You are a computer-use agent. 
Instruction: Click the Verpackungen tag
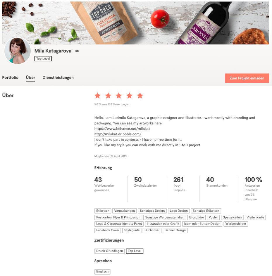pos(125,211)
